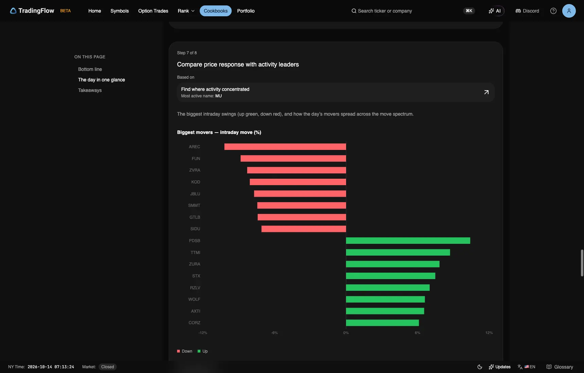Jump to The day in one glance
Viewport: 584px width, 373px height.
(102, 80)
